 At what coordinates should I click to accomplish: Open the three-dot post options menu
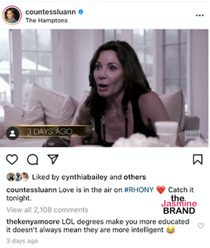pos(199,15)
